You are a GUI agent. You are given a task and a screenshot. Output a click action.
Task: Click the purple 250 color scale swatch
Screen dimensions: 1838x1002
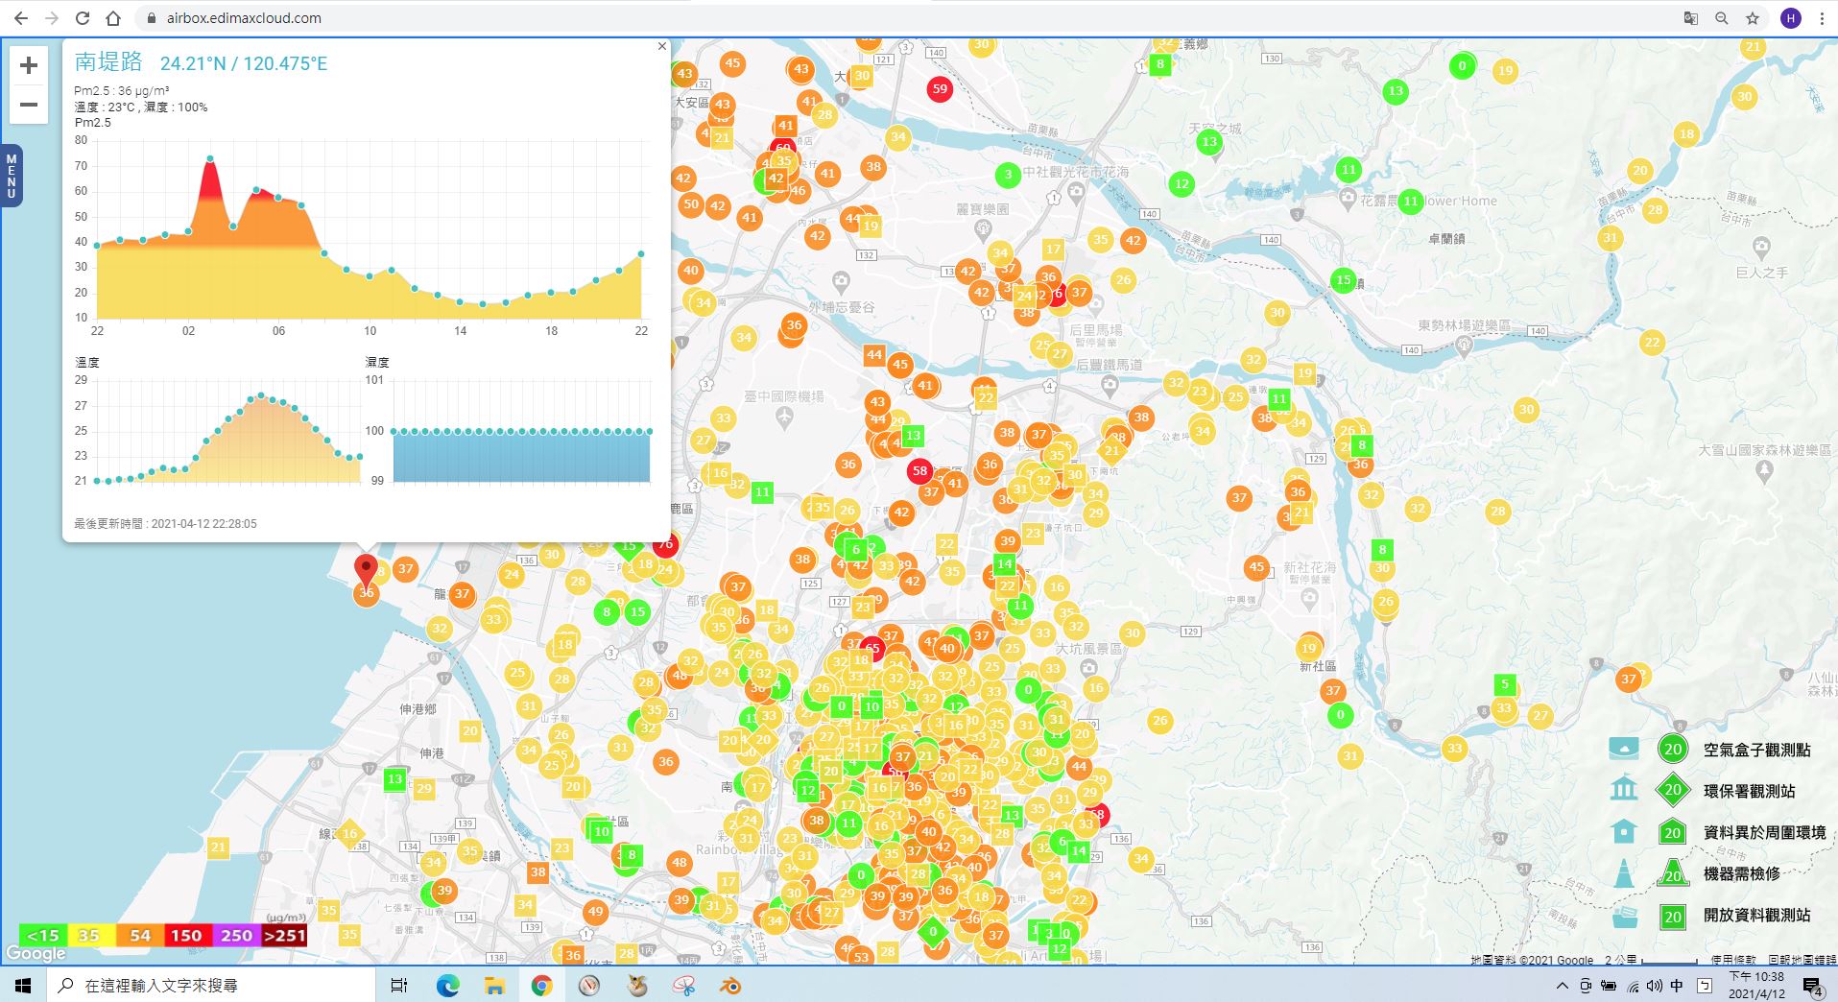click(x=236, y=935)
